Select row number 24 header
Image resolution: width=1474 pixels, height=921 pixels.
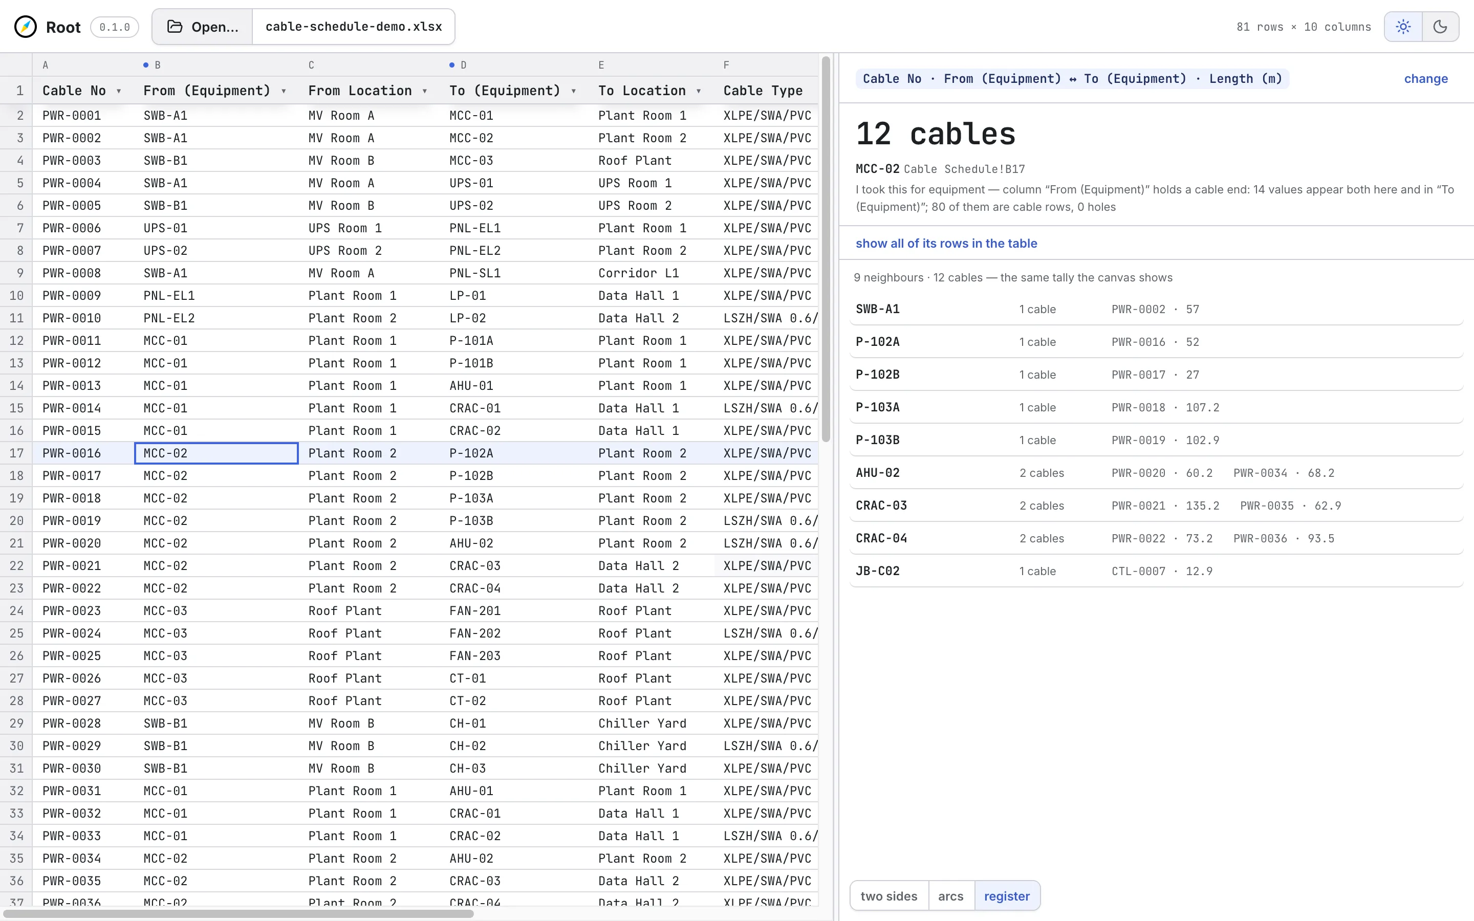[16, 611]
